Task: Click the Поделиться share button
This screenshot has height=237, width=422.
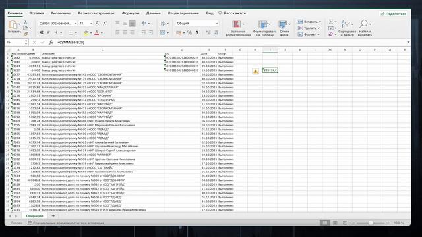Action: point(394,14)
